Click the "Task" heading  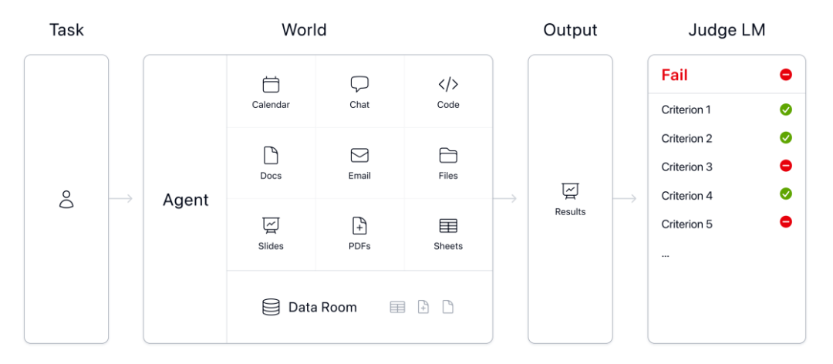[66, 30]
